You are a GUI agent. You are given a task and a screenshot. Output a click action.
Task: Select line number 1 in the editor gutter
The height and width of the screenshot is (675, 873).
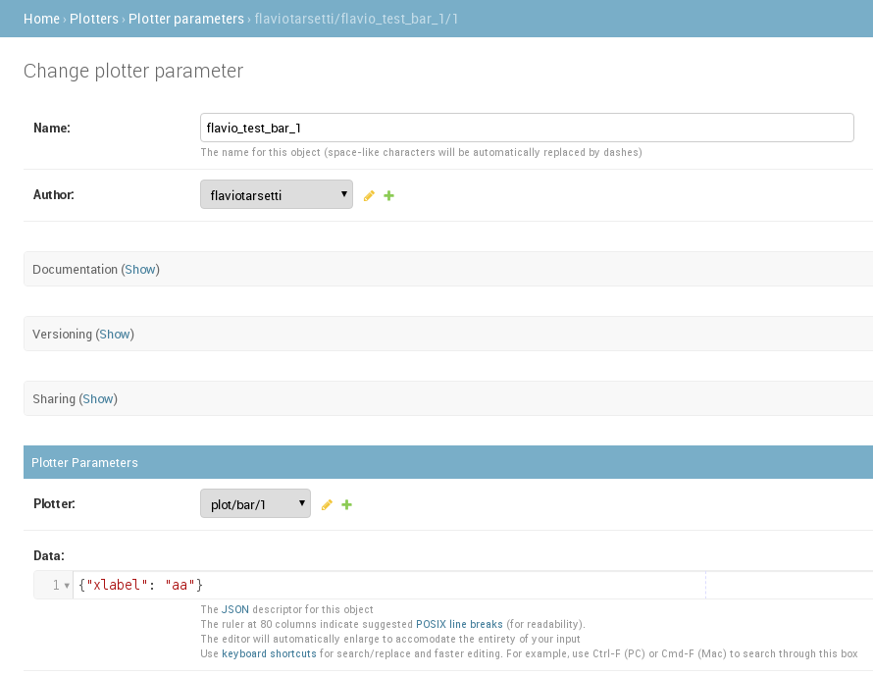click(x=56, y=585)
